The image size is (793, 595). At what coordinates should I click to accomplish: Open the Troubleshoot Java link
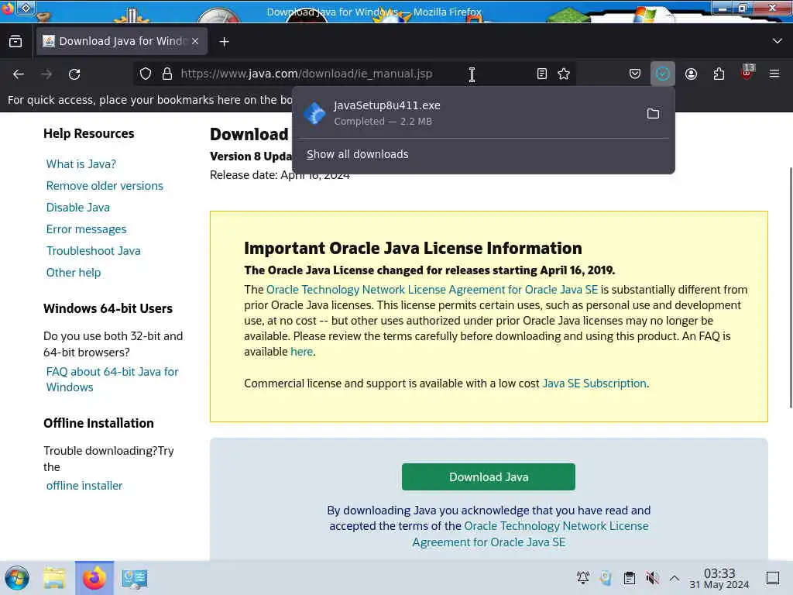[94, 251]
